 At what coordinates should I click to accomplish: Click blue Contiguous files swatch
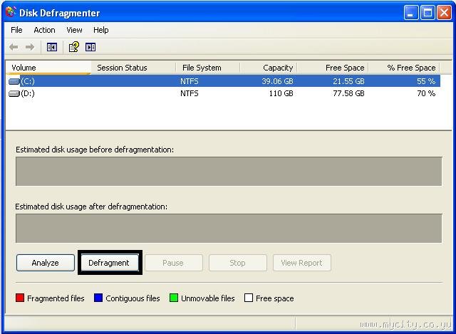click(x=98, y=298)
